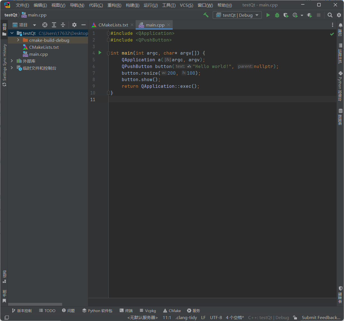Open 帮助(H) menu
Image resolution: width=344 pixels, height=321 pixels.
click(225, 5)
